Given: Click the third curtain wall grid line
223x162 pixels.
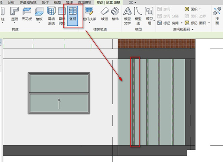Looking at the screenshot, I should (x=159, y=102).
